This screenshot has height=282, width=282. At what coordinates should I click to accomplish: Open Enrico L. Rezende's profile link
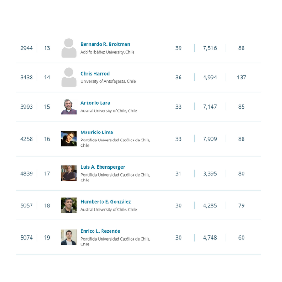point(101,231)
